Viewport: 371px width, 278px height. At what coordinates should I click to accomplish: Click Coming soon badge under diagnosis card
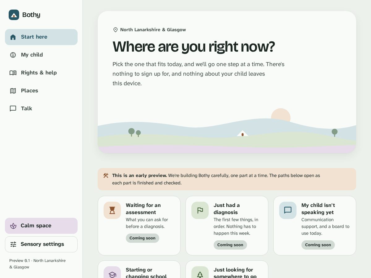coord(230,245)
